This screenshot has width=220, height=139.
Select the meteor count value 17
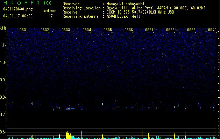(51, 16)
